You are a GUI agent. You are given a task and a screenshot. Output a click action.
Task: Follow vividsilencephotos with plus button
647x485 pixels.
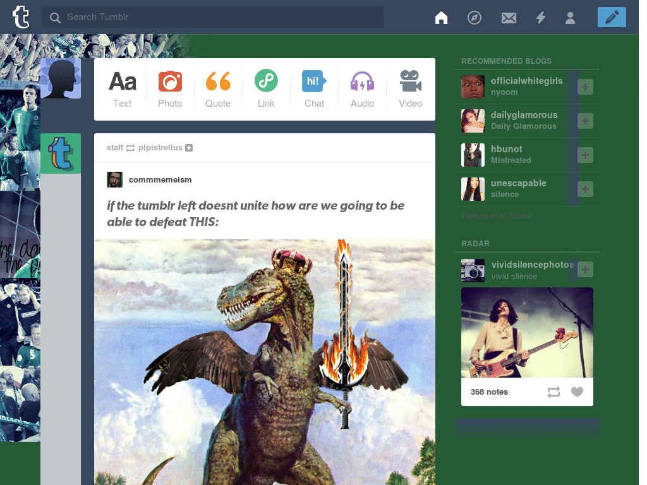pyautogui.click(x=585, y=269)
